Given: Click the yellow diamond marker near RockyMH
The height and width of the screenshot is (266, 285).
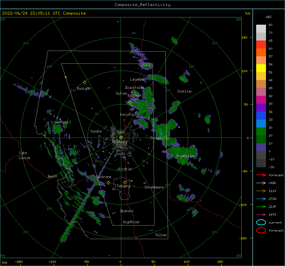Looking at the screenshot, I should coord(85,83).
